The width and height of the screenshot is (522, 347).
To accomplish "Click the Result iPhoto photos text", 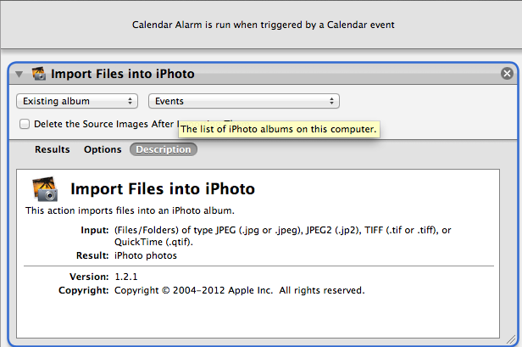I will (126, 255).
